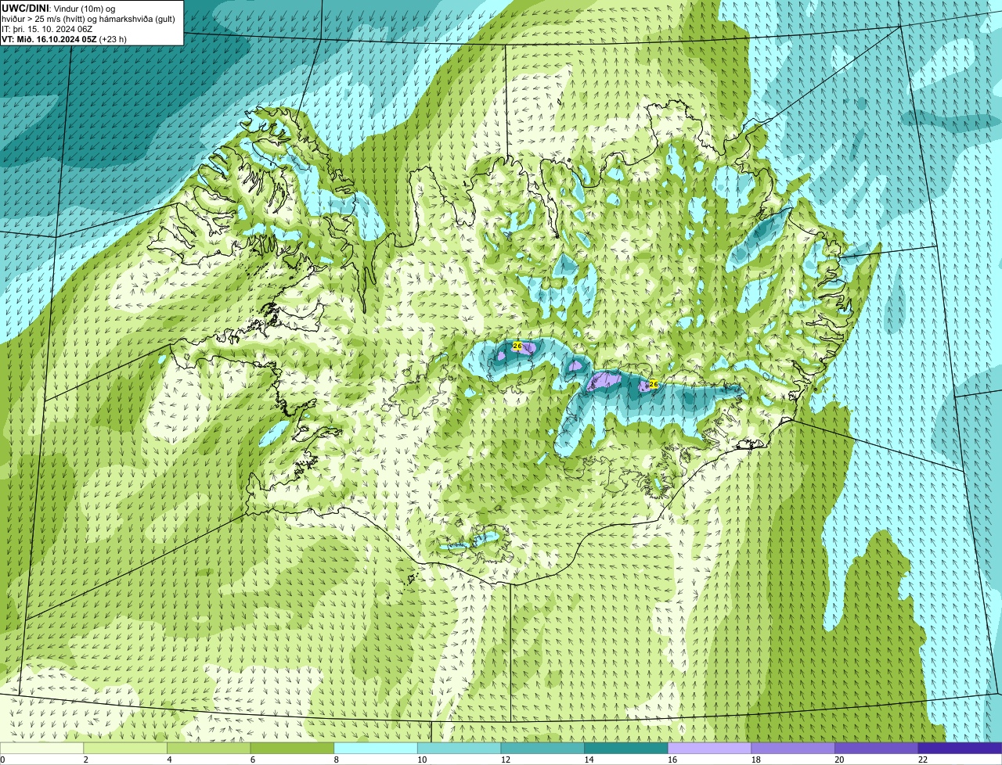
Task: Click the "22" label on the color scale
Action: point(923,760)
